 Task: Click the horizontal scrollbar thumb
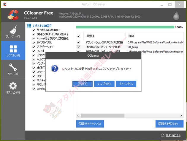pos(103,115)
